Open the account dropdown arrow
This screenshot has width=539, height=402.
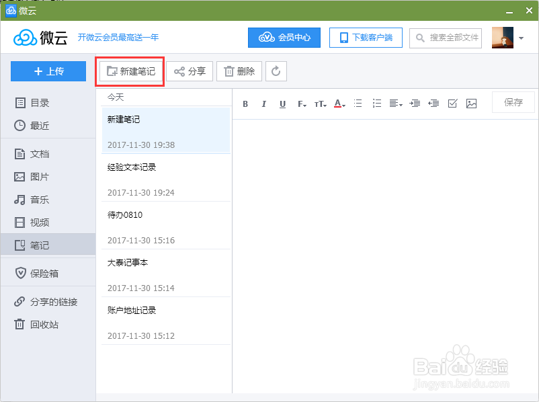pos(521,38)
